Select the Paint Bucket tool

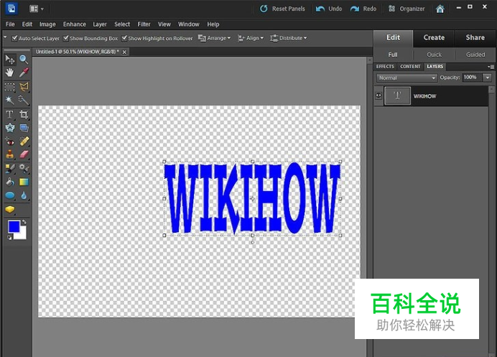tap(10, 182)
